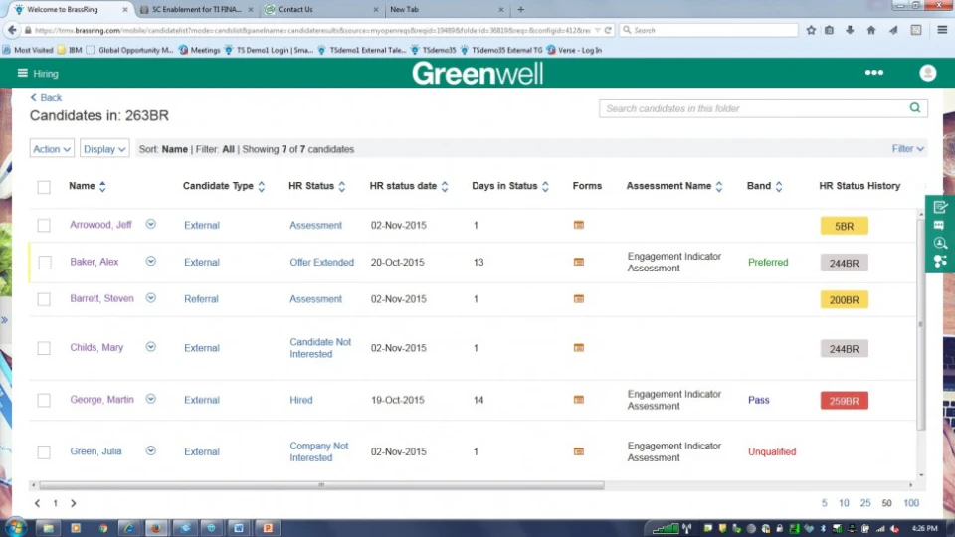Screen dimensions: 955x537
Task: Open the Hiring hamburger menu
Action: [23, 73]
